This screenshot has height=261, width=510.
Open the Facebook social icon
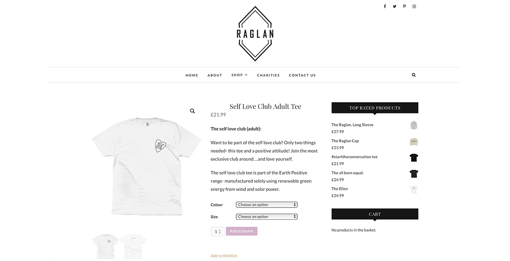[385, 6]
